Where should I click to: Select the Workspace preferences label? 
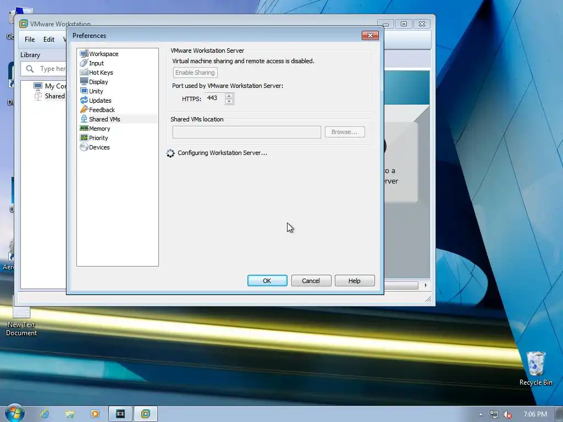tap(104, 54)
